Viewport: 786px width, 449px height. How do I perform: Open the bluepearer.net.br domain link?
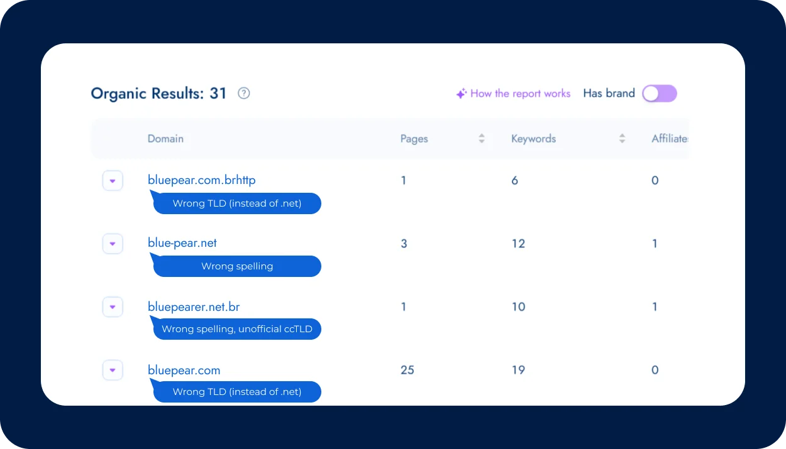(194, 307)
